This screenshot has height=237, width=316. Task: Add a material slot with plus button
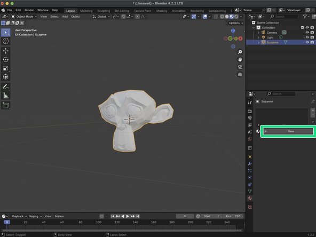(313, 110)
